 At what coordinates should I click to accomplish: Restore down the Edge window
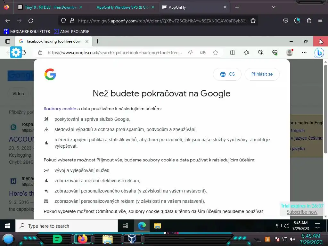coord(306,41)
